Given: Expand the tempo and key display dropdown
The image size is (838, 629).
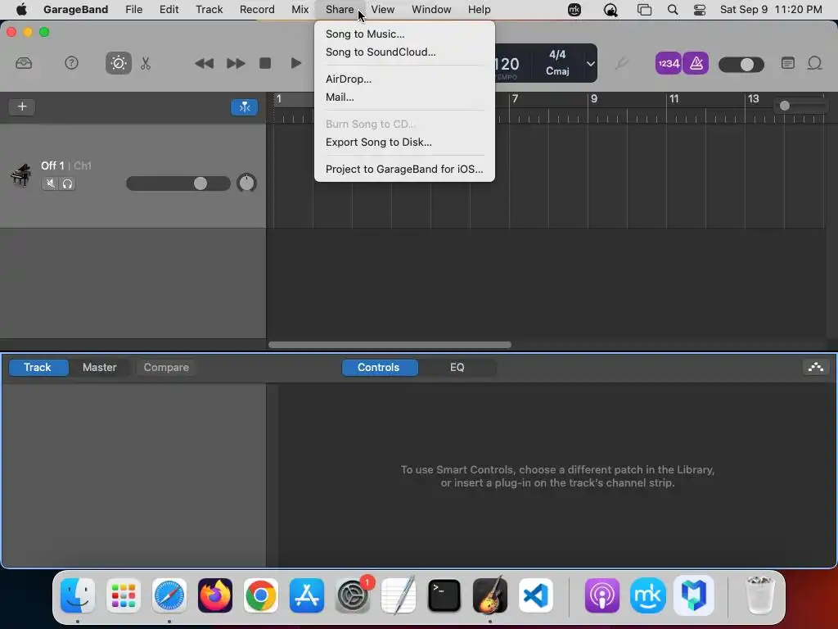Looking at the screenshot, I should (590, 64).
